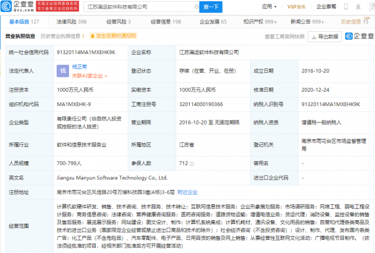
Task: Click the 钱 avatar of the legal representative
Action: coord(62,71)
